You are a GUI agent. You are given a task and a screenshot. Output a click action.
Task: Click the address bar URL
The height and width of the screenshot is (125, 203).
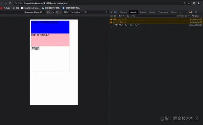point(46,3)
